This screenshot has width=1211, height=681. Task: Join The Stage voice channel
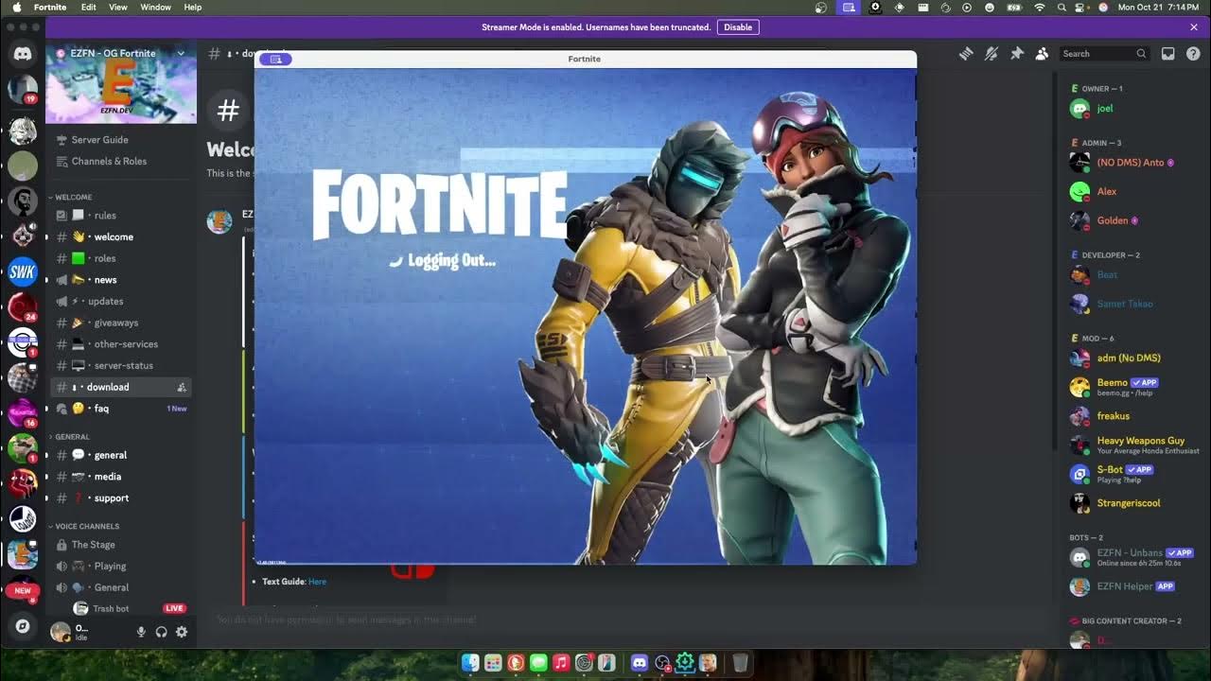[x=121, y=545]
